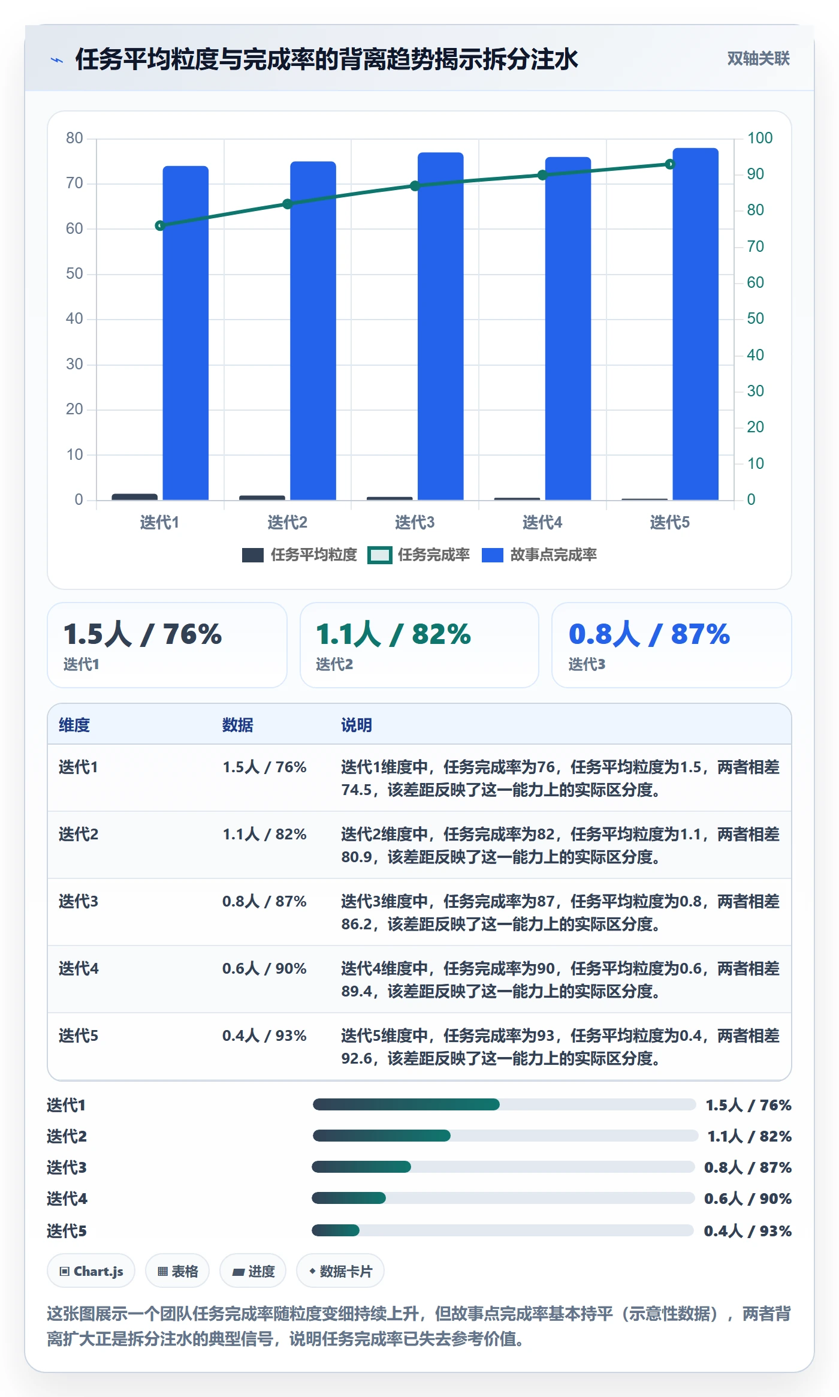Image resolution: width=839 pixels, height=1397 pixels.
Task: Click the Chart.js chip
Action: [x=91, y=1270]
